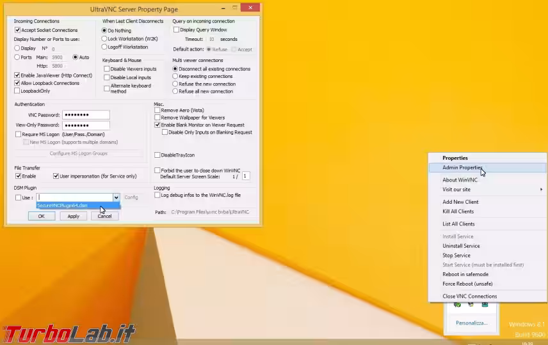Select the Ports radio button
The image size is (548, 345).
[17, 57]
